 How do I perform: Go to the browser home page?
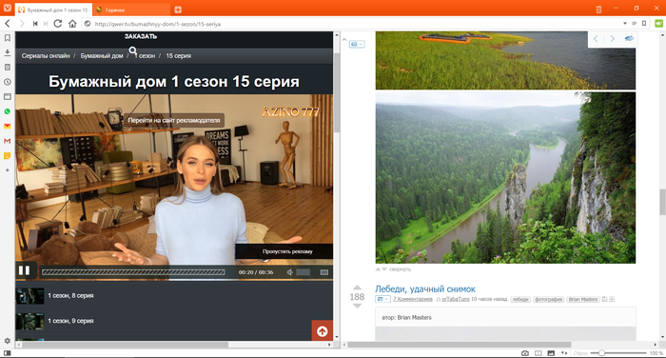72,24
